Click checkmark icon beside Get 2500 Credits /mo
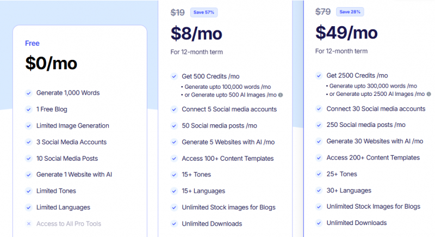This screenshot has width=435, height=237. coord(319,76)
